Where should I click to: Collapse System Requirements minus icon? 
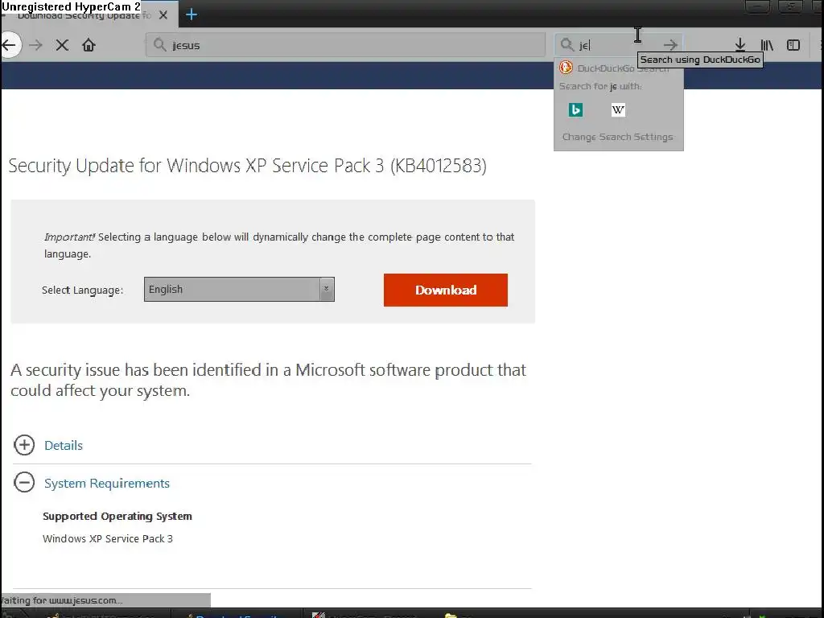(24, 483)
